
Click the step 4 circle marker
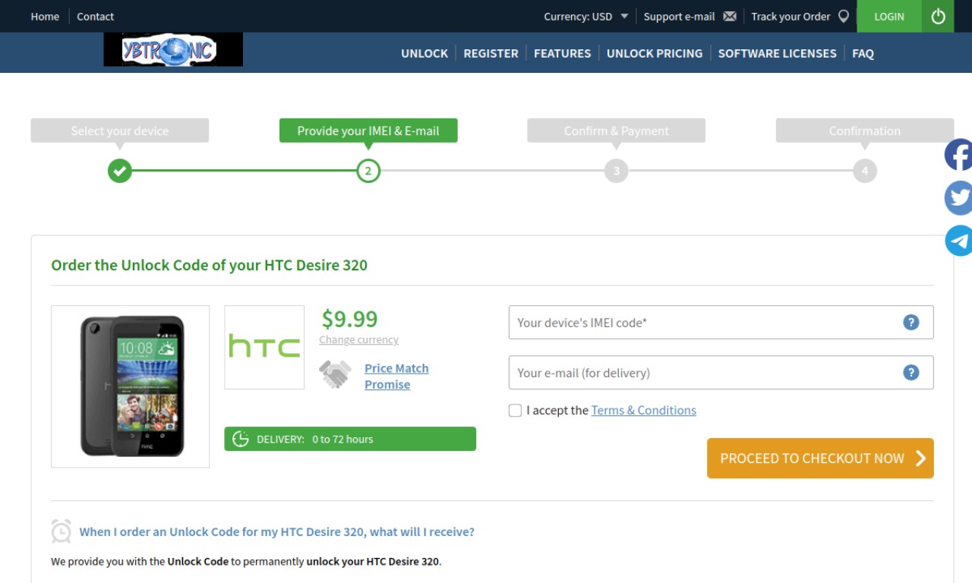click(865, 171)
